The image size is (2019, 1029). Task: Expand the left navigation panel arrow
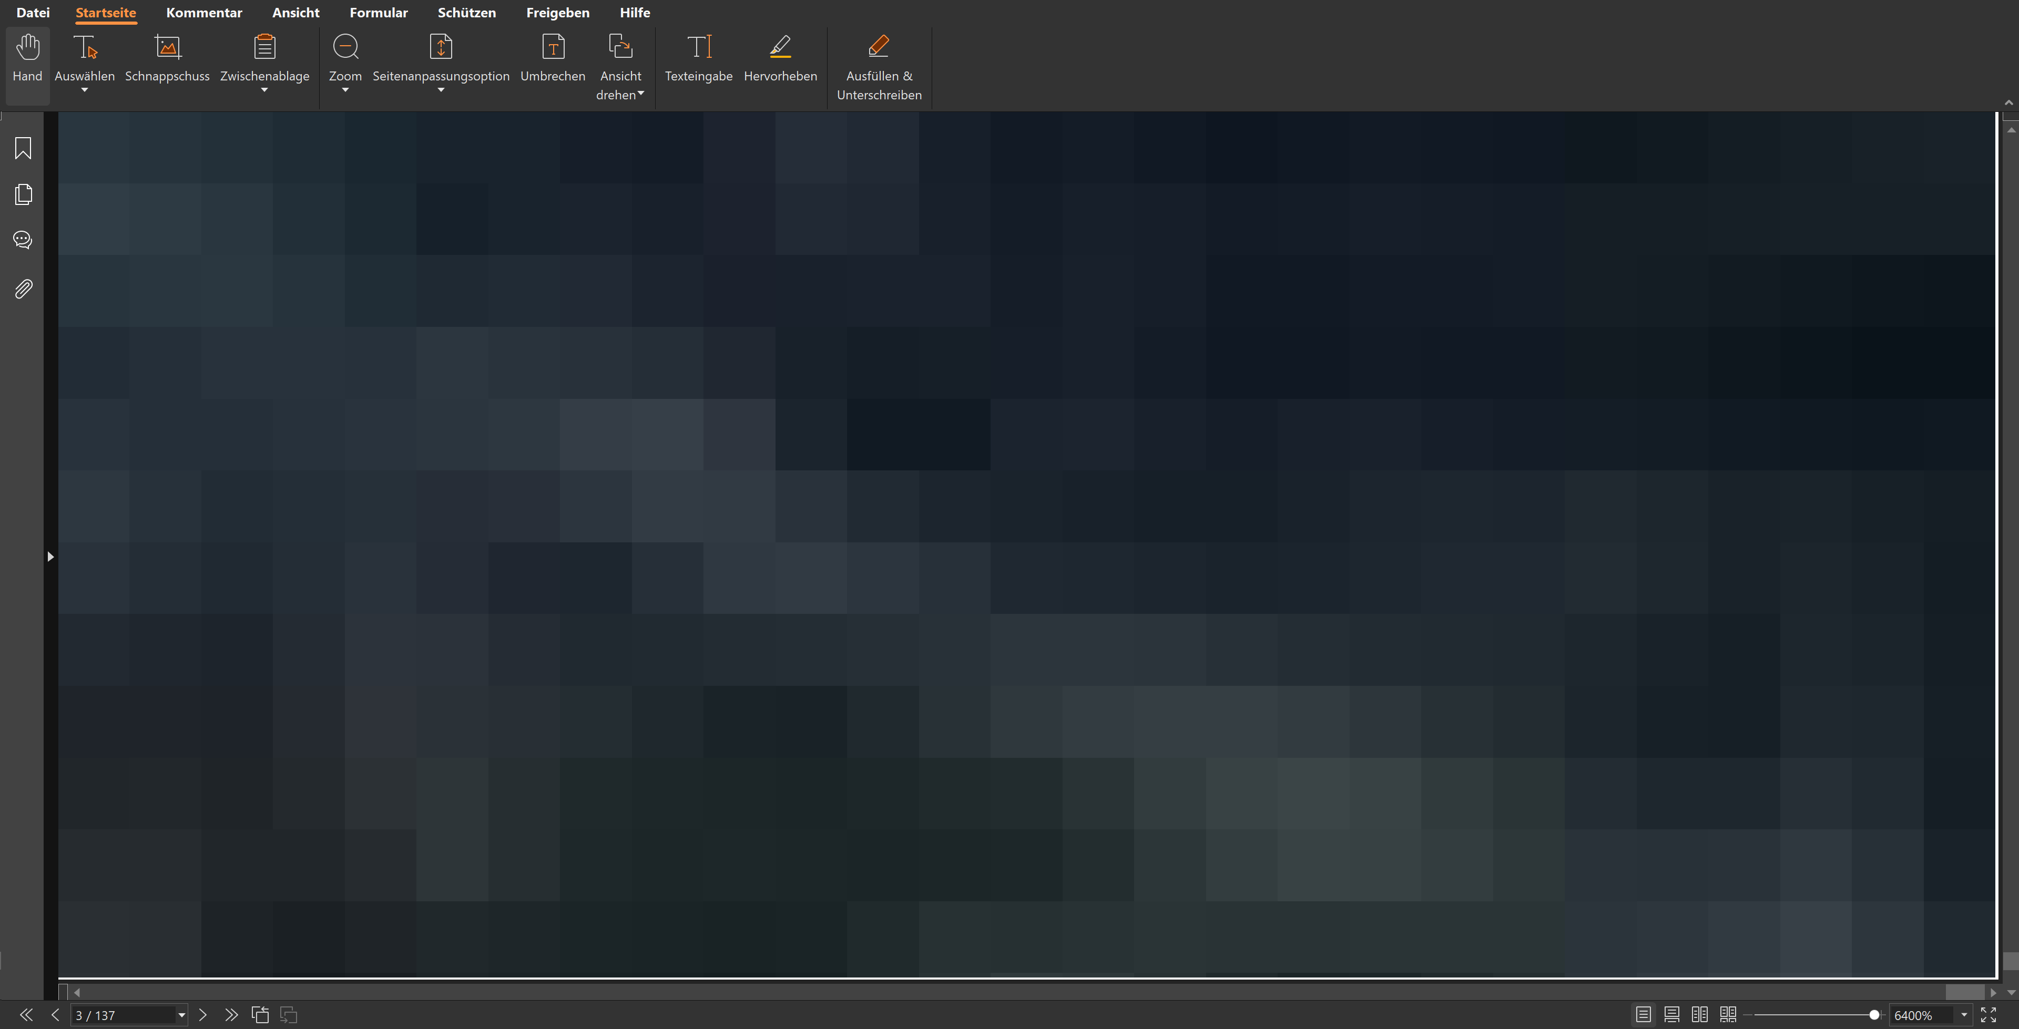50,557
